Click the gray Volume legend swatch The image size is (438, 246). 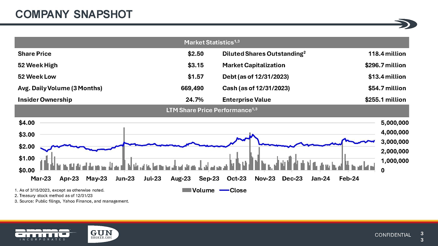186,190
